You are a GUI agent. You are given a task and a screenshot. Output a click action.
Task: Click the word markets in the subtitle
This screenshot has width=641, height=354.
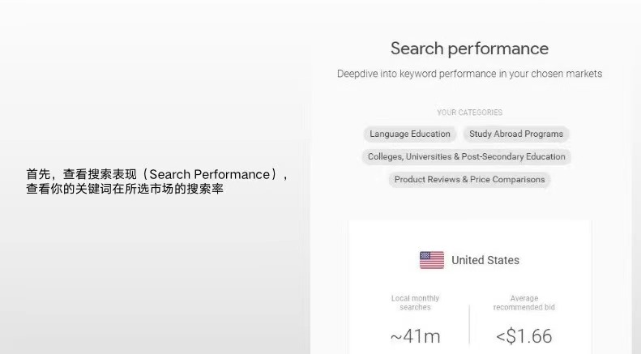tap(583, 74)
